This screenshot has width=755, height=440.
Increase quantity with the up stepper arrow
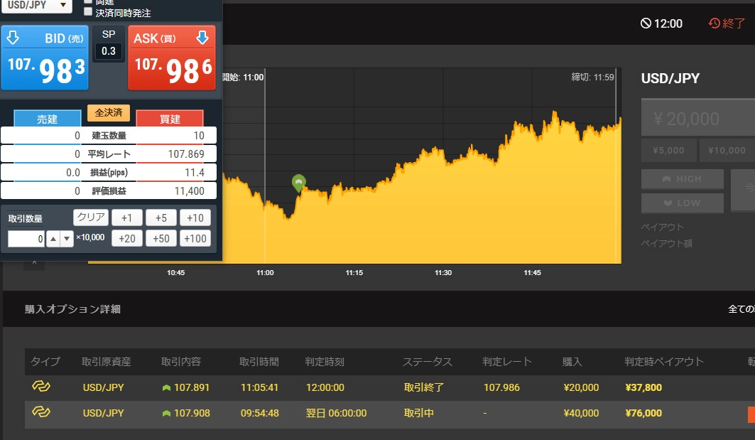coord(53,239)
